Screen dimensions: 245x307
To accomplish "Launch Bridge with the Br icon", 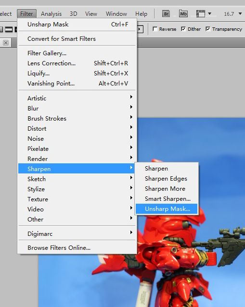I will click(166, 14).
